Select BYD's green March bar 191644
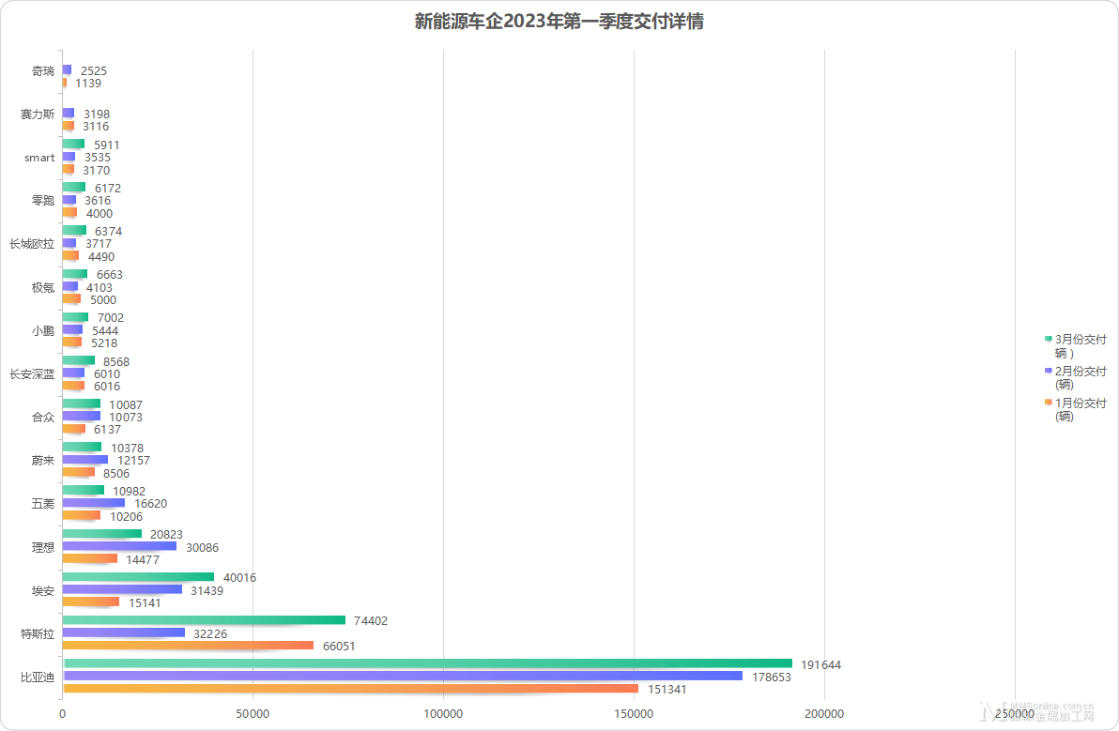This screenshot has height=731, width=1119. tap(427, 663)
